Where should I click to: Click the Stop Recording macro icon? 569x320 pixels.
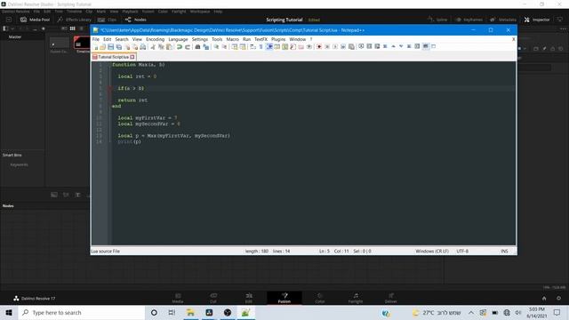coord(327,46)
